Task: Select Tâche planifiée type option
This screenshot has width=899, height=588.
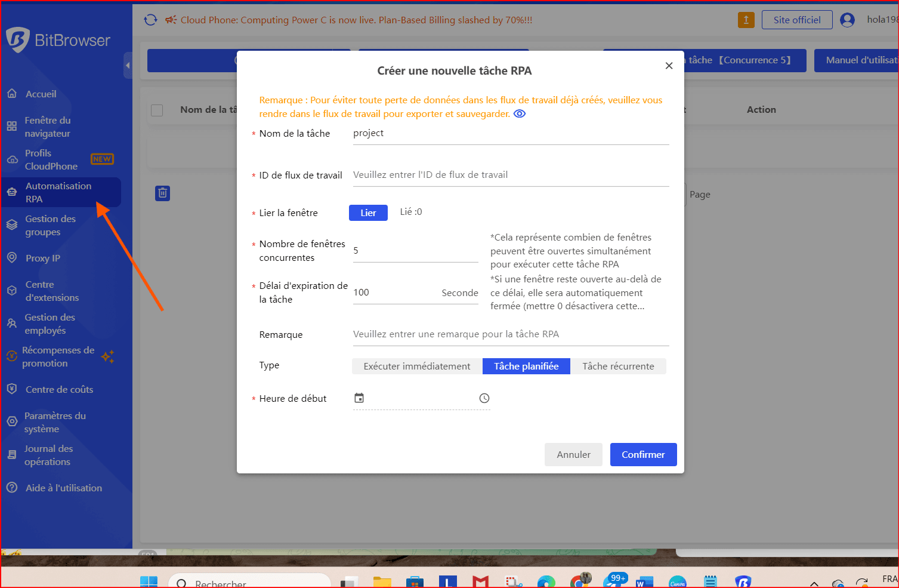Action: [526, 366]
